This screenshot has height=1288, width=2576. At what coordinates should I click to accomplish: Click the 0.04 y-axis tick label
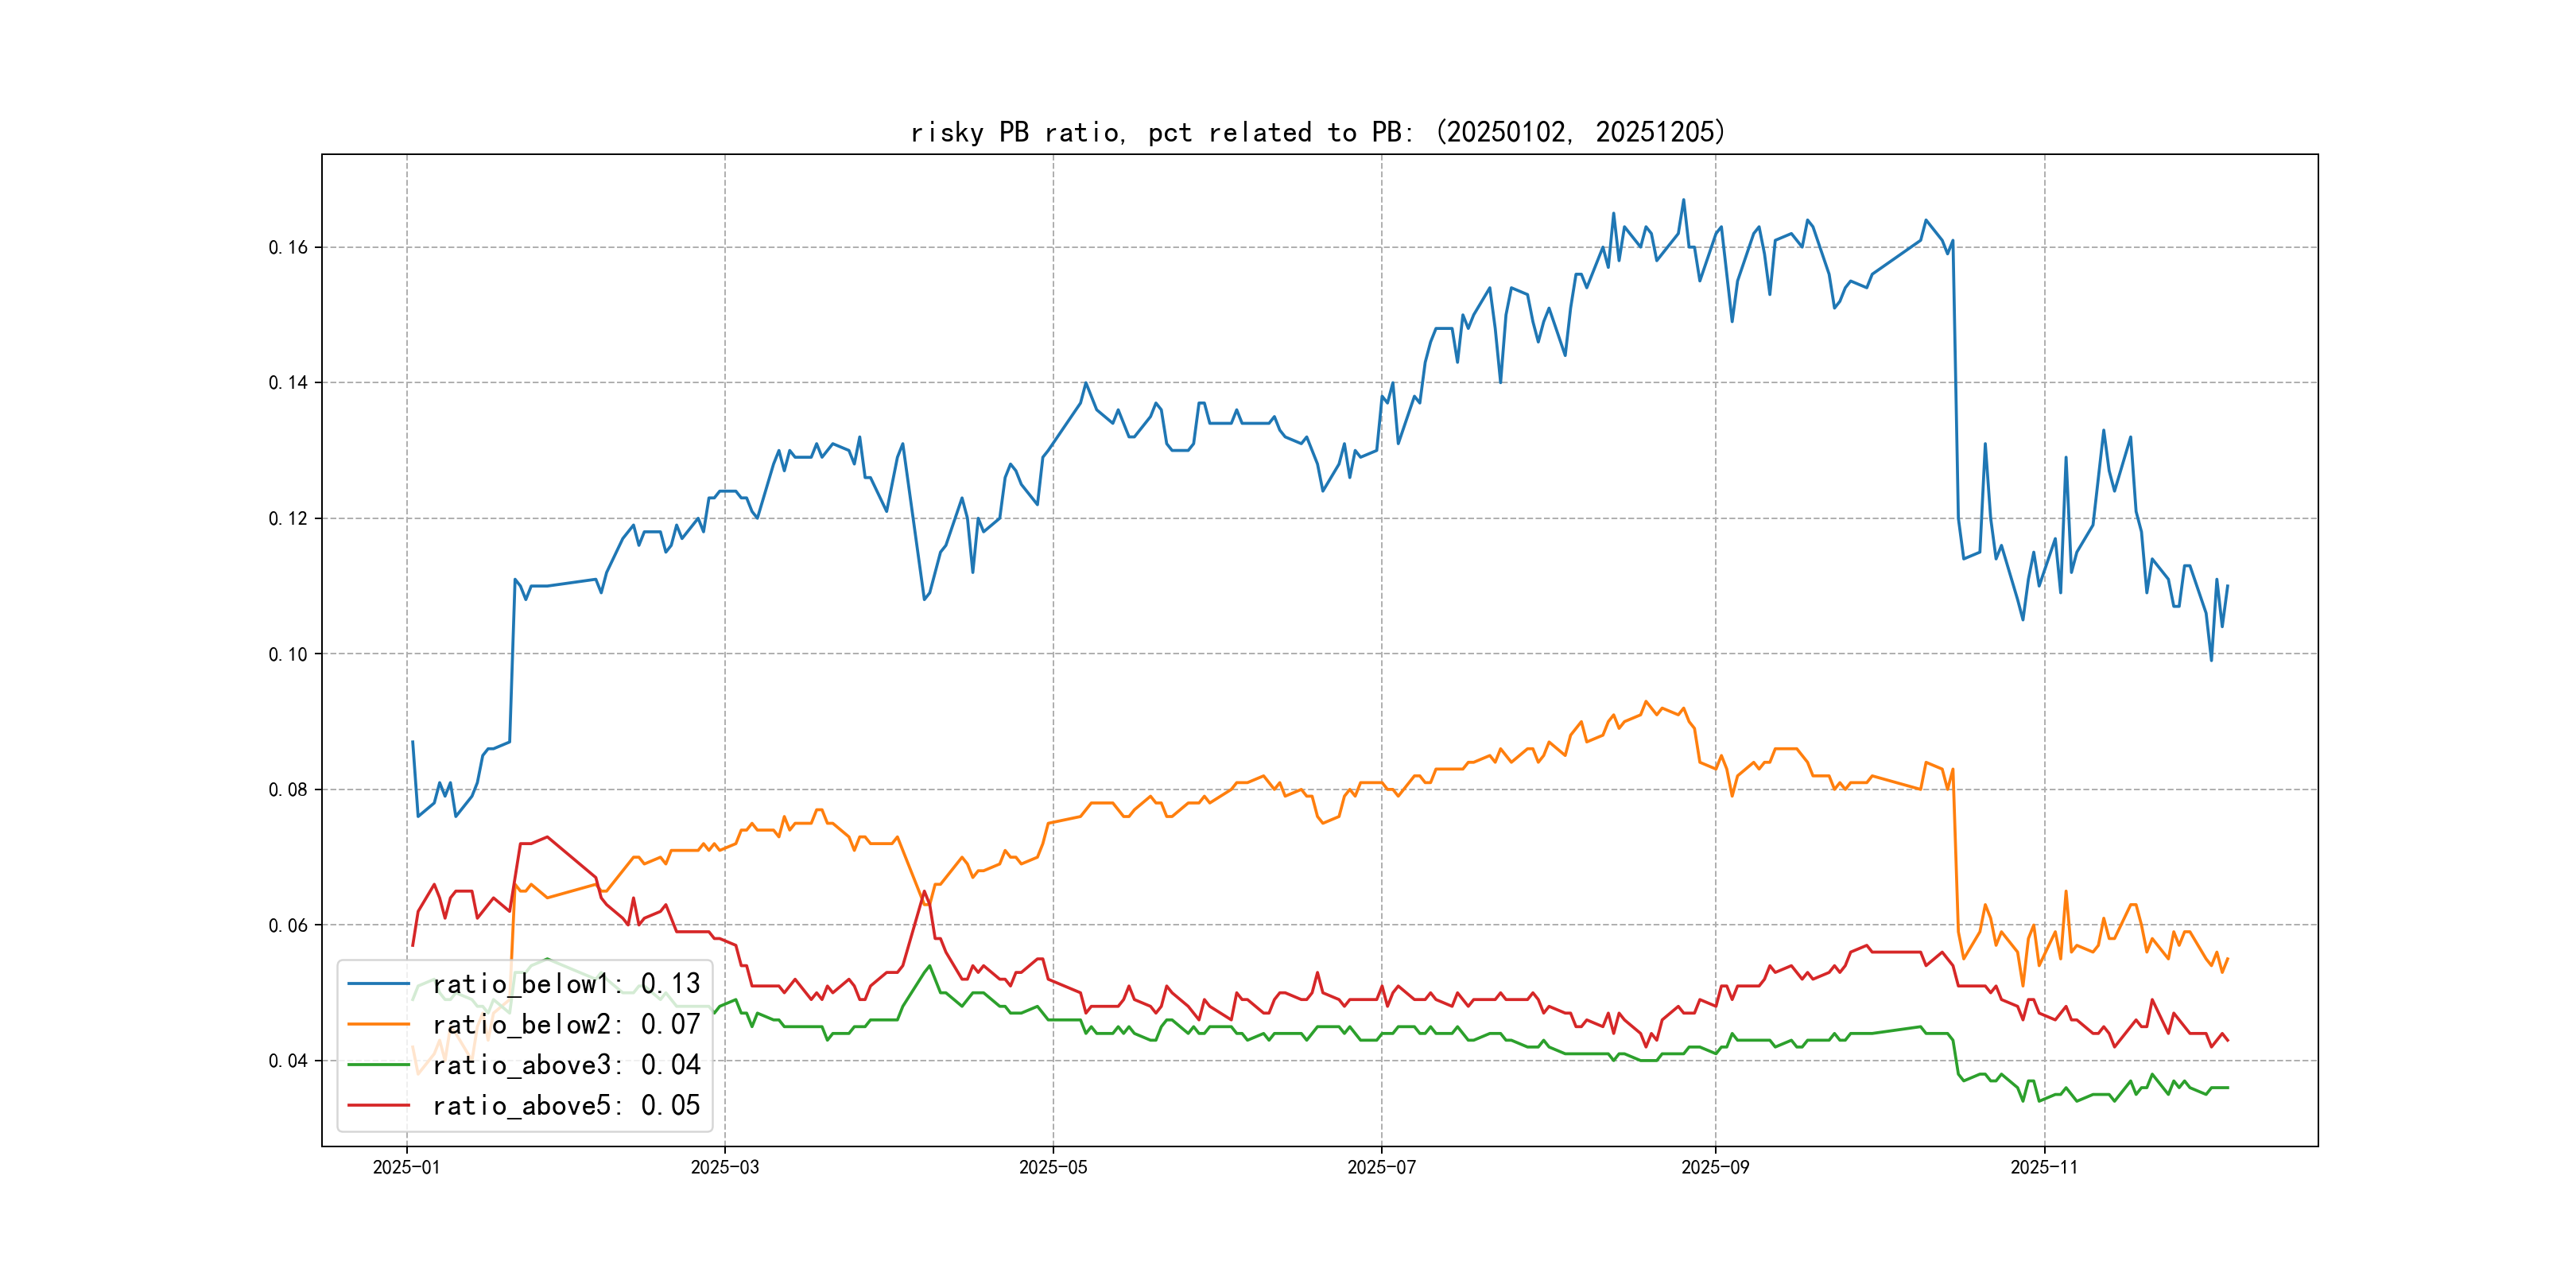[x=288, y=1060]
